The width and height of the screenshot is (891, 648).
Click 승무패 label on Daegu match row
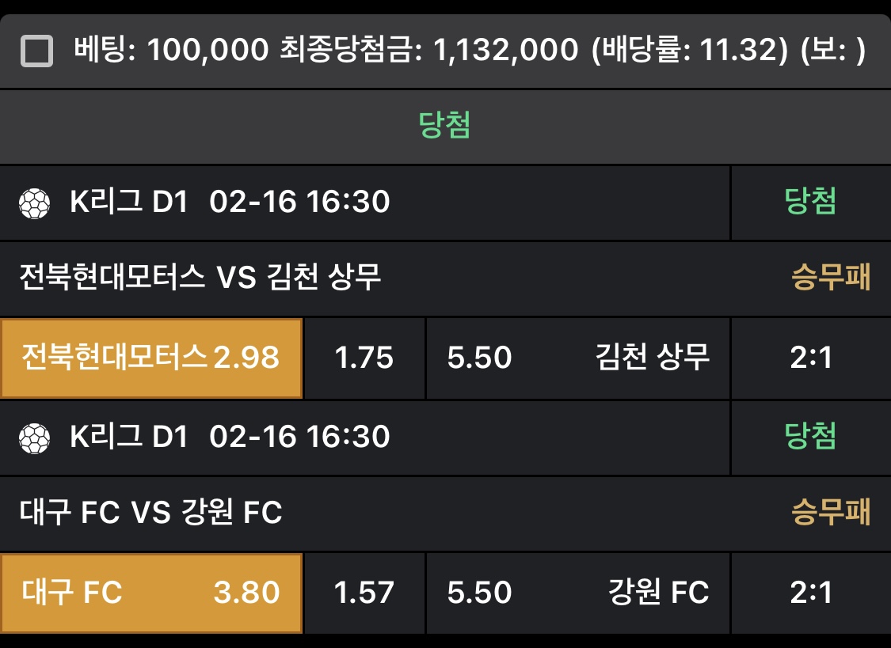tap(831, 512)
